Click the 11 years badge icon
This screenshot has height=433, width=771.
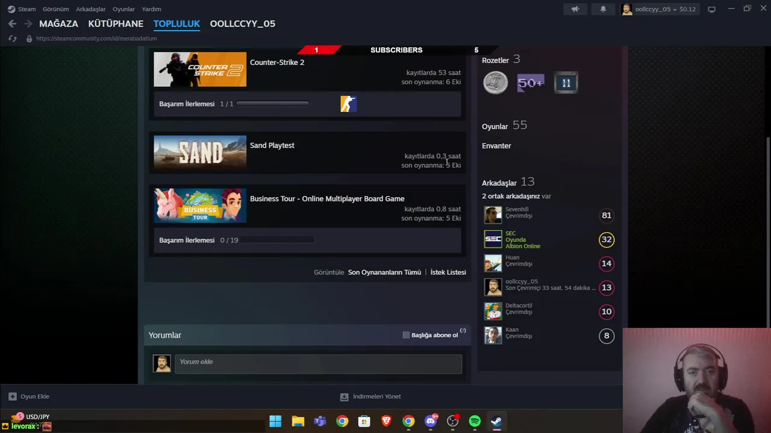tap(566, 83)
